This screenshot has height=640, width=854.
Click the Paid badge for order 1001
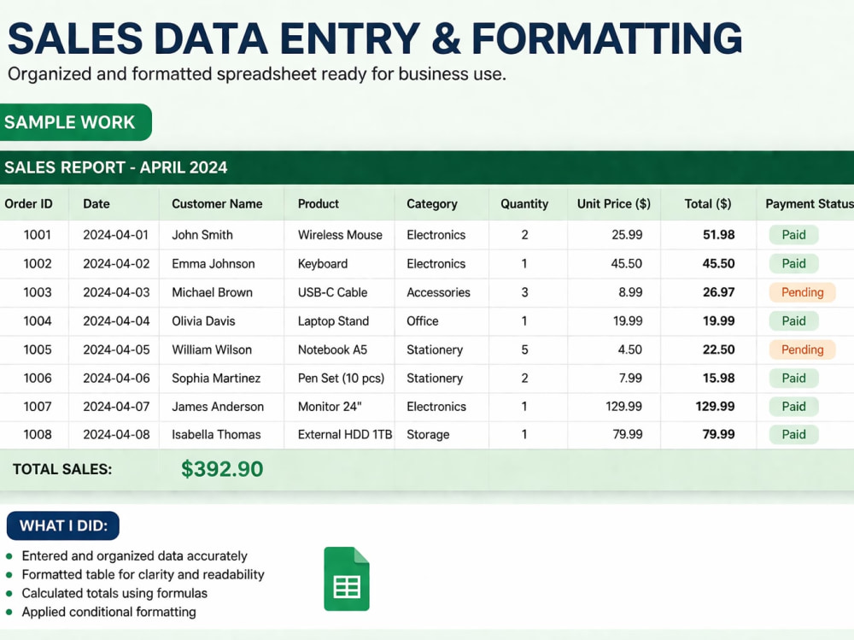793,235
